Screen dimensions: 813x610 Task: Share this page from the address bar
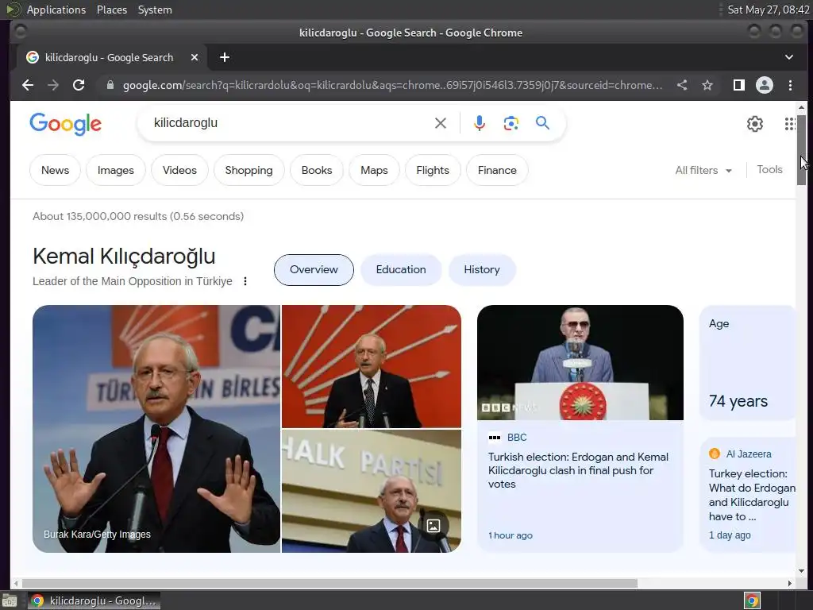tap(682, 85)
